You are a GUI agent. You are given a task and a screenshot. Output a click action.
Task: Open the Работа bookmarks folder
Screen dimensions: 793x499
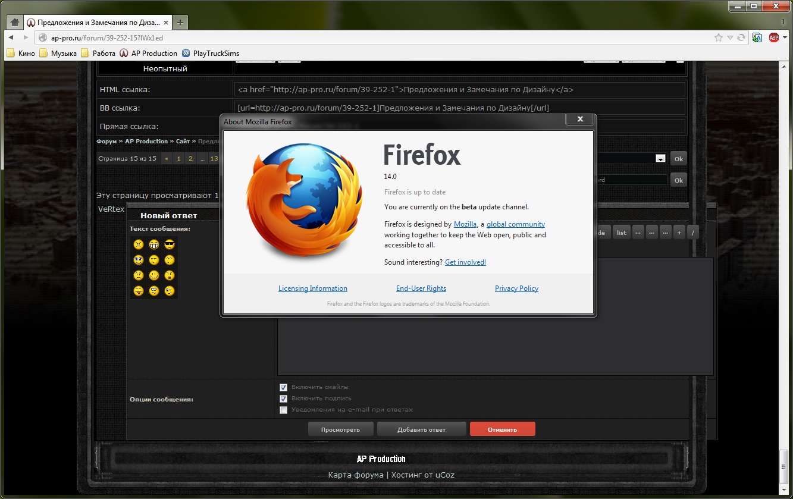98,53
